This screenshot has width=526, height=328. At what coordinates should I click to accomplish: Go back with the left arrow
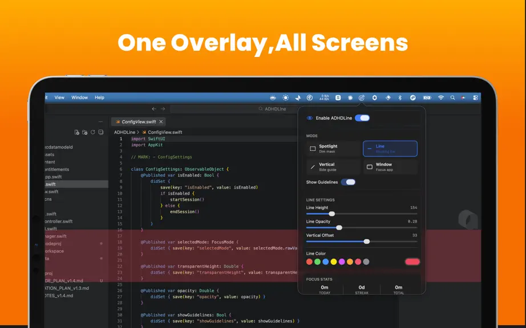pos(154,109)
